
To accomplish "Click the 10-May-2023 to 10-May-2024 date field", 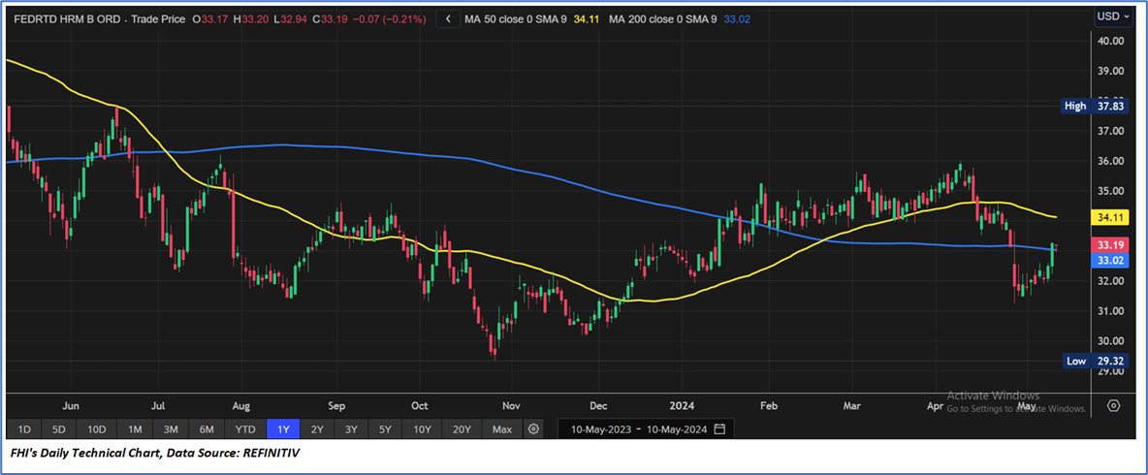I will pyautogui.click(x=638, y=428).
